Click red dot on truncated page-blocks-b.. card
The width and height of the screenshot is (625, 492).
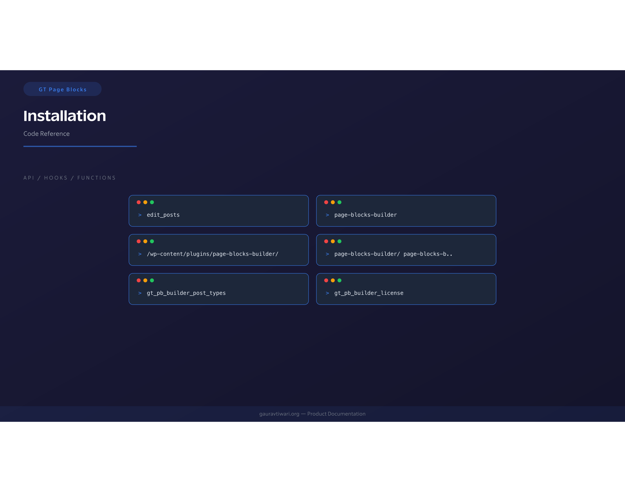tap(326, 241)
